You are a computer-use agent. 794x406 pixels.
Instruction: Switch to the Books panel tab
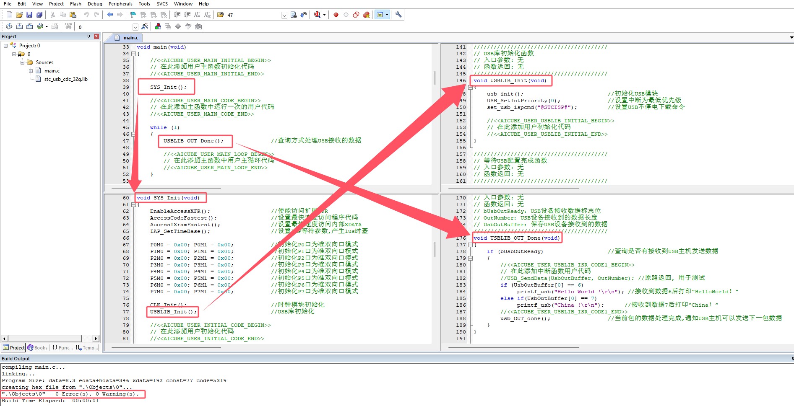tap(37, 348)
